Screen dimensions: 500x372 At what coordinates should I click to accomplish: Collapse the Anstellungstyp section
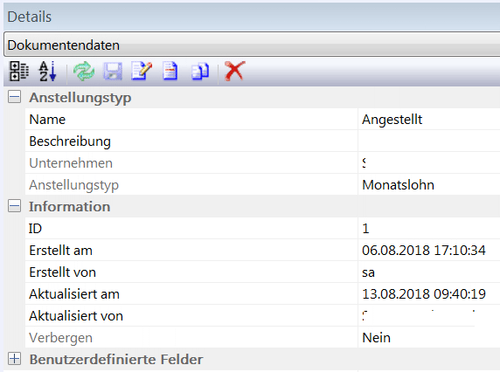(14, 97)
